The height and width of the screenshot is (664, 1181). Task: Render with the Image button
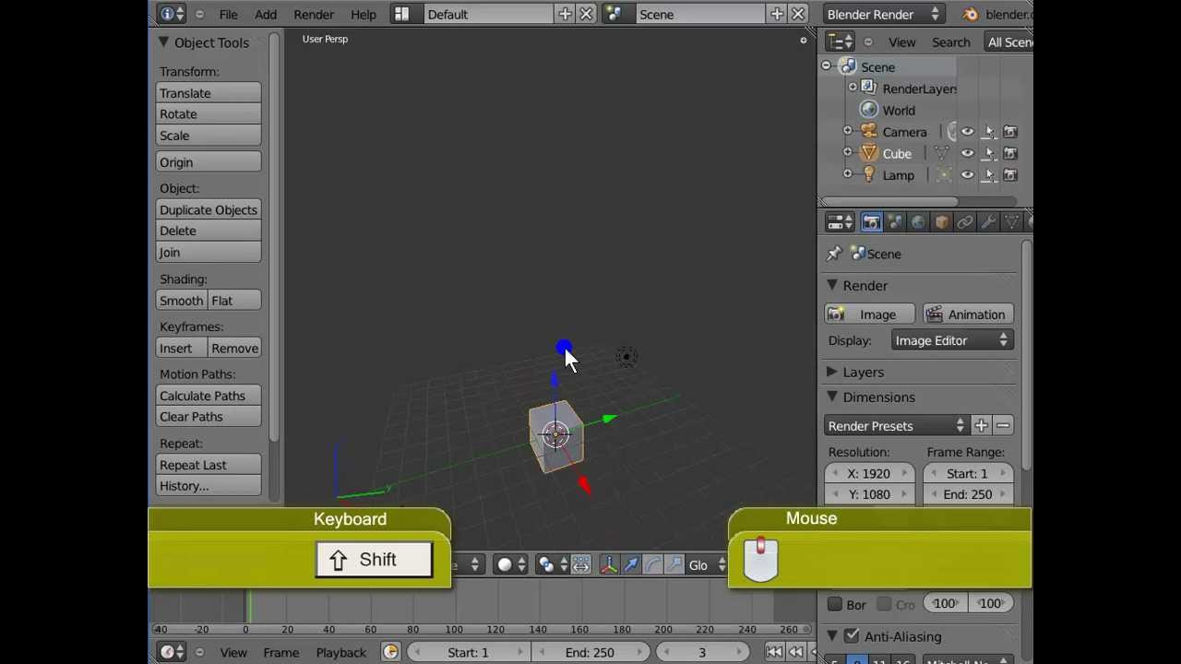869,314
